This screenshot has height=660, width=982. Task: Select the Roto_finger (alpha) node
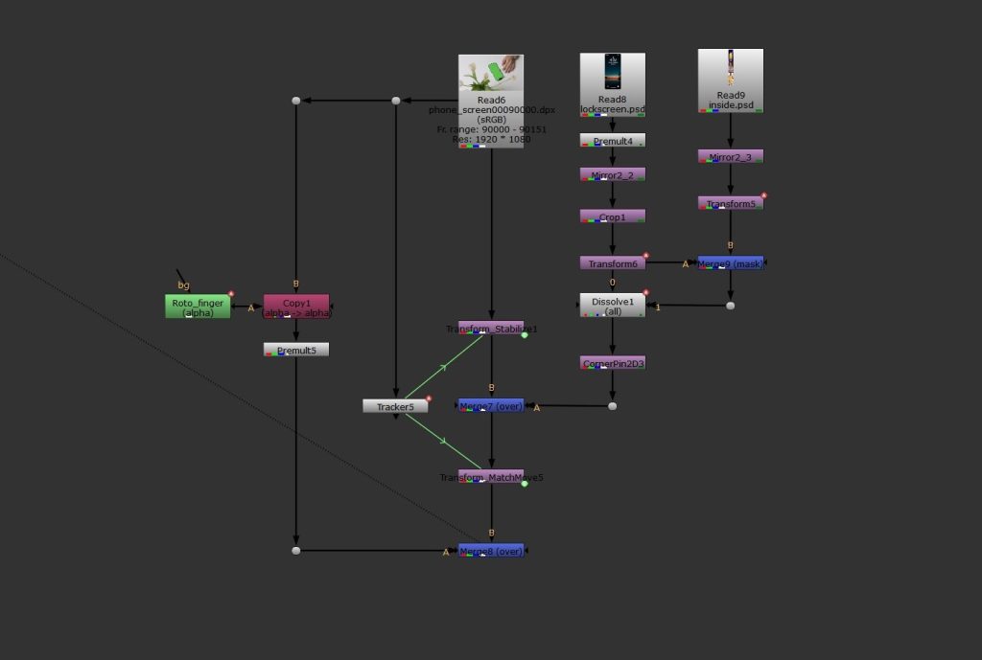pyautogui.click(x=198, y=307)
